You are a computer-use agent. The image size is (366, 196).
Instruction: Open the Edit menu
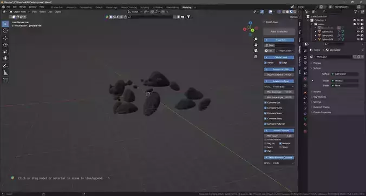coord(15,7)
